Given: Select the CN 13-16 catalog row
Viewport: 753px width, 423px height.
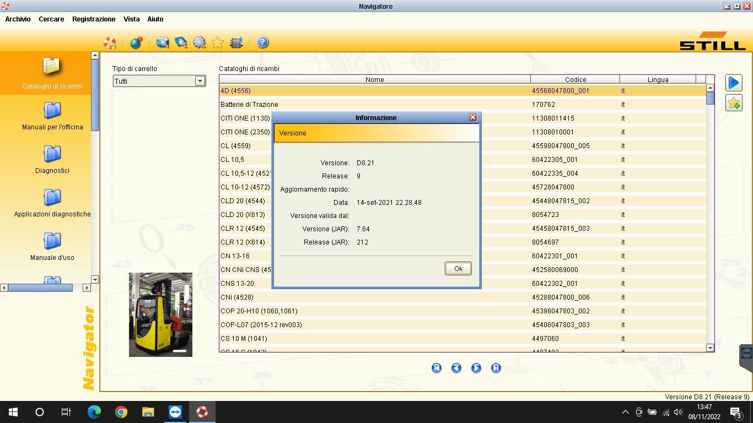Looking at the screenshot, I should (x=462, y=256).
